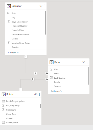The width and height of the screenshot is (93, 130).
Task: Click the Points table scrollbar
Action: 40,106
